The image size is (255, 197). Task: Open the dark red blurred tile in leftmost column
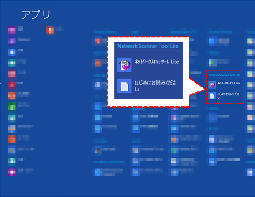click(x=12, y=85)
